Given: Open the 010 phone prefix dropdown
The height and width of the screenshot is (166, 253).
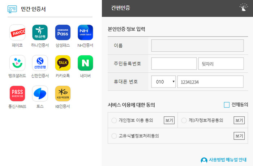Looking at the screenshot, I should coord(163,82).
